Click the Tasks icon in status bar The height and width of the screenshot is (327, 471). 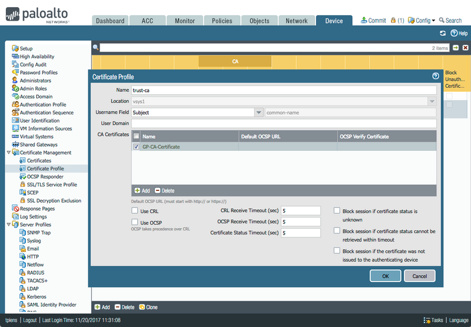pos(427,320)
